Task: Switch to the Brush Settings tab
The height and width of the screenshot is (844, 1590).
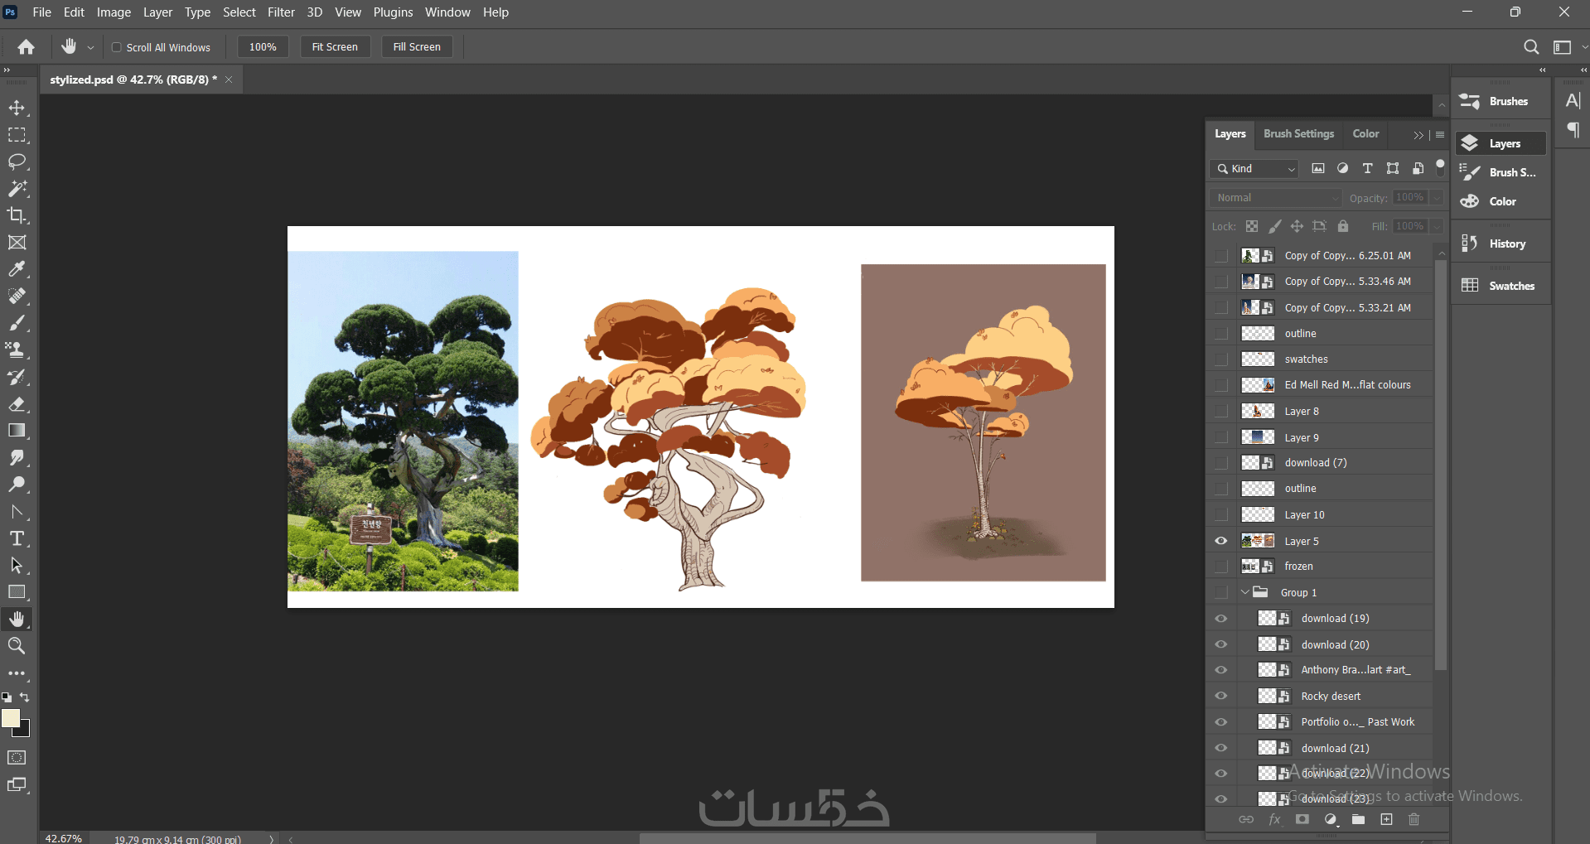Action: point(1298,134)
